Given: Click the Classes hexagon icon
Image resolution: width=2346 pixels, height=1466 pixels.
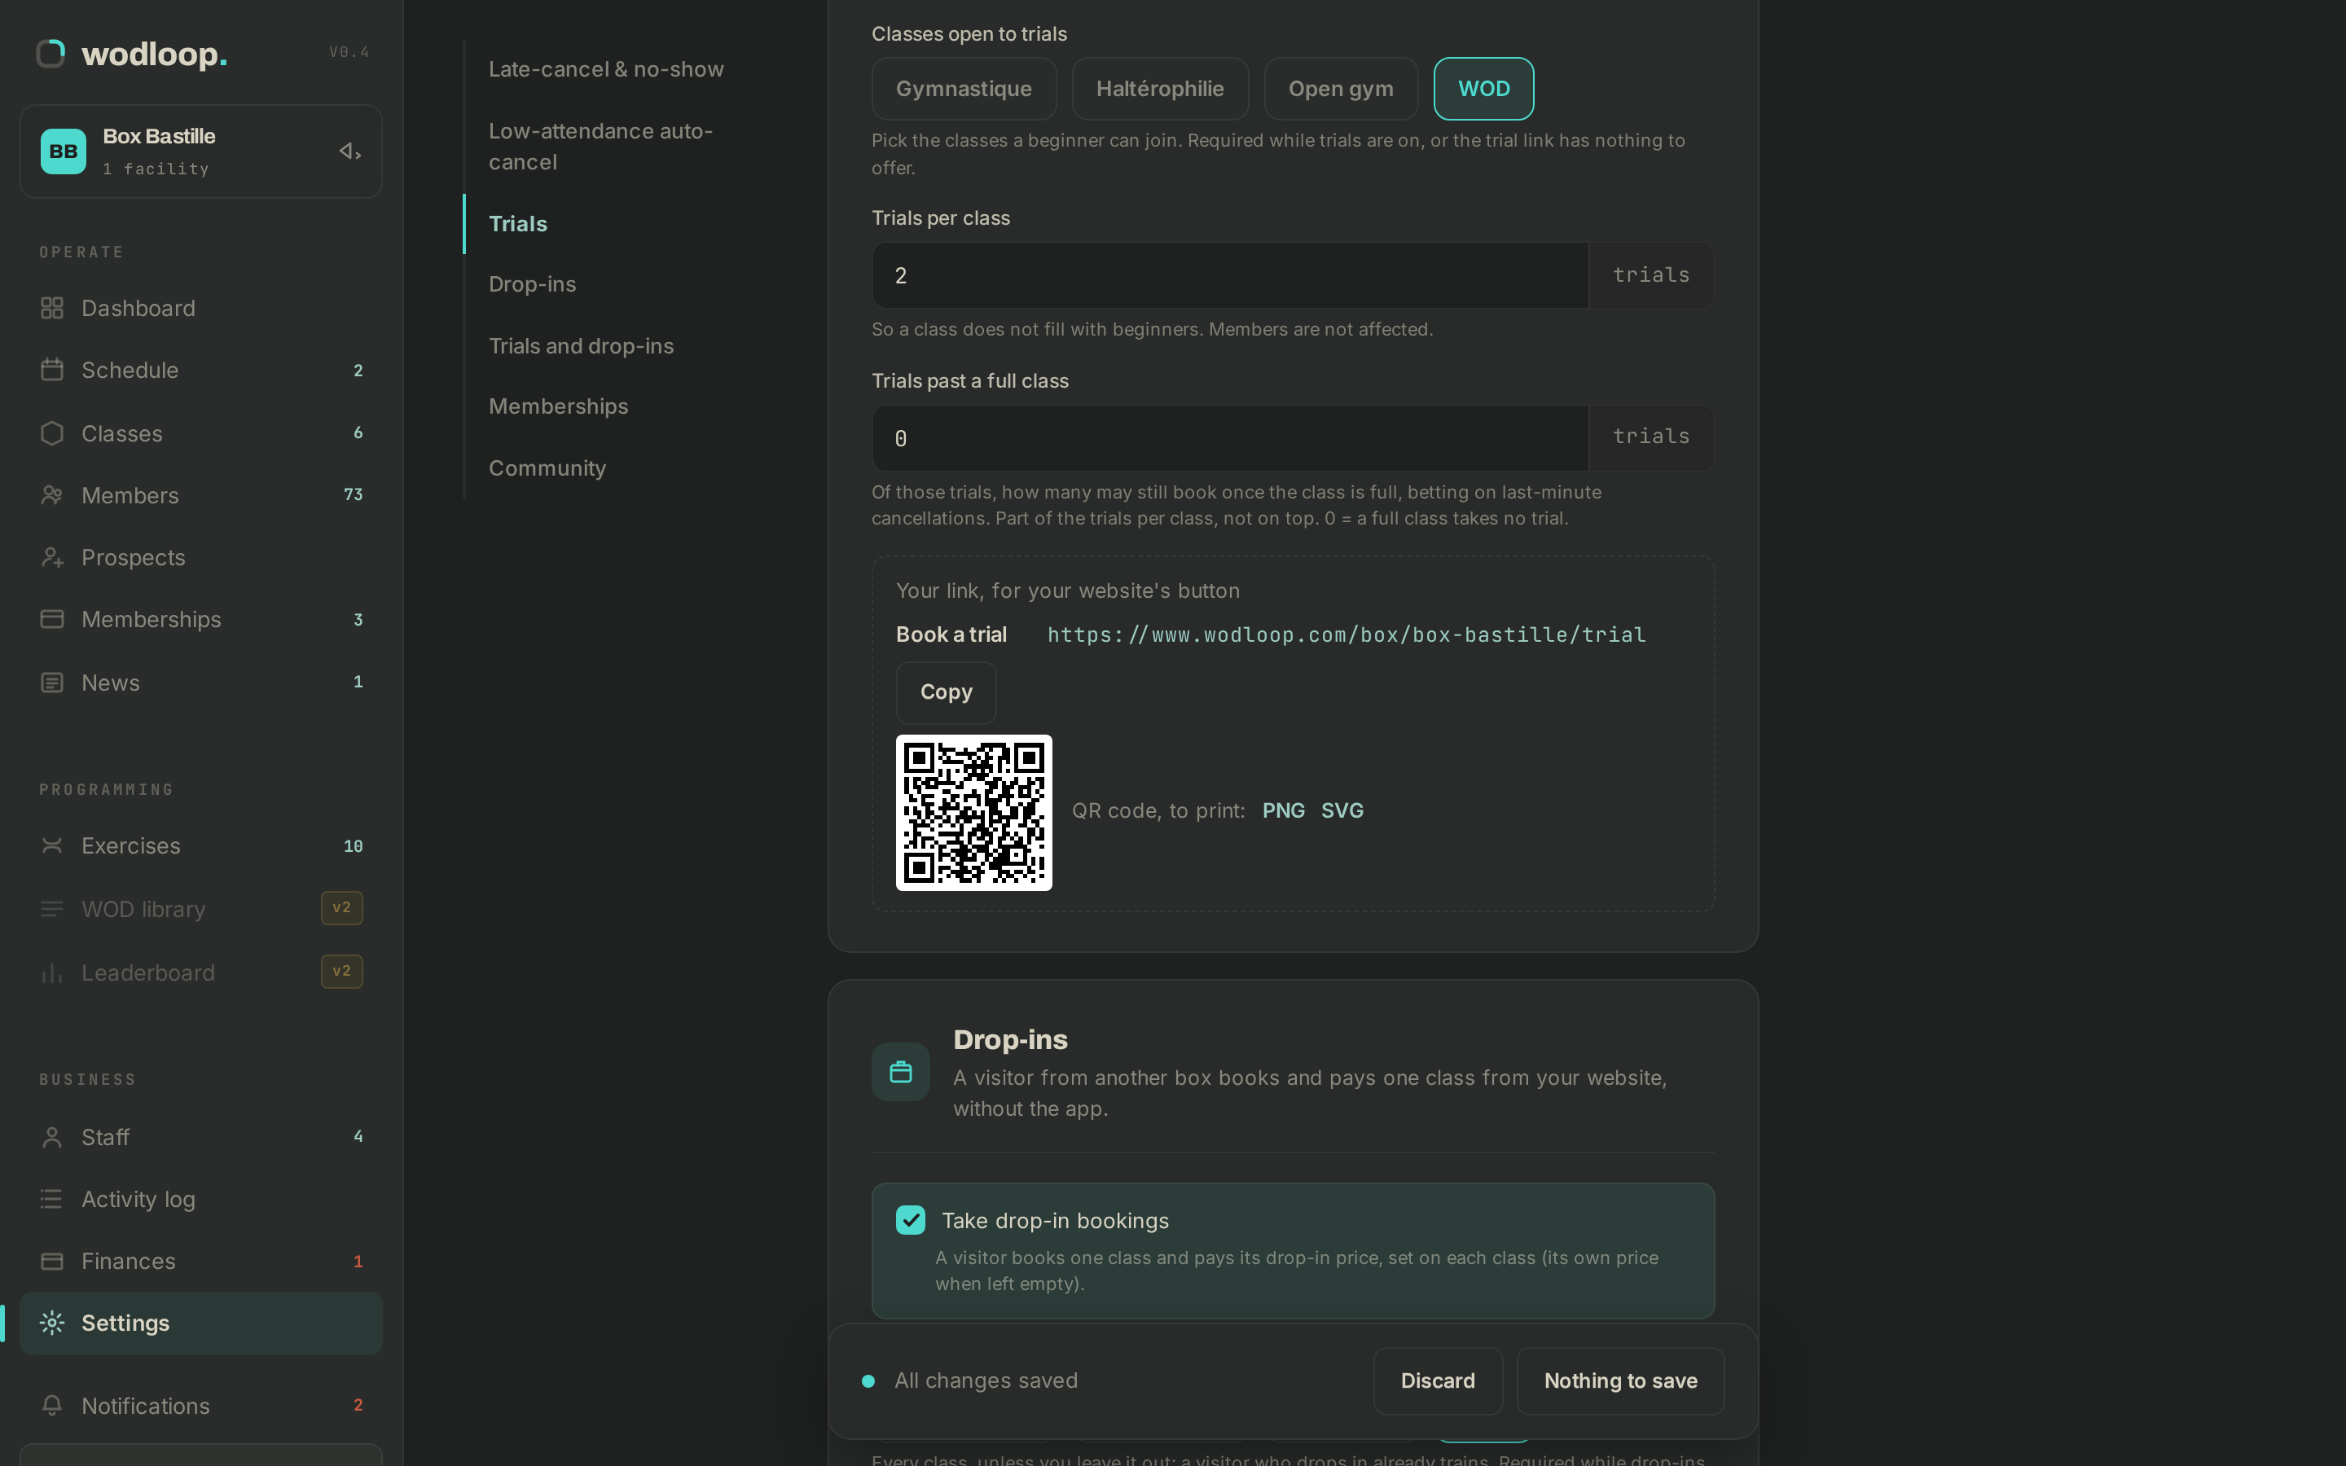Looking at the screenshot, I should pos(52,433).
